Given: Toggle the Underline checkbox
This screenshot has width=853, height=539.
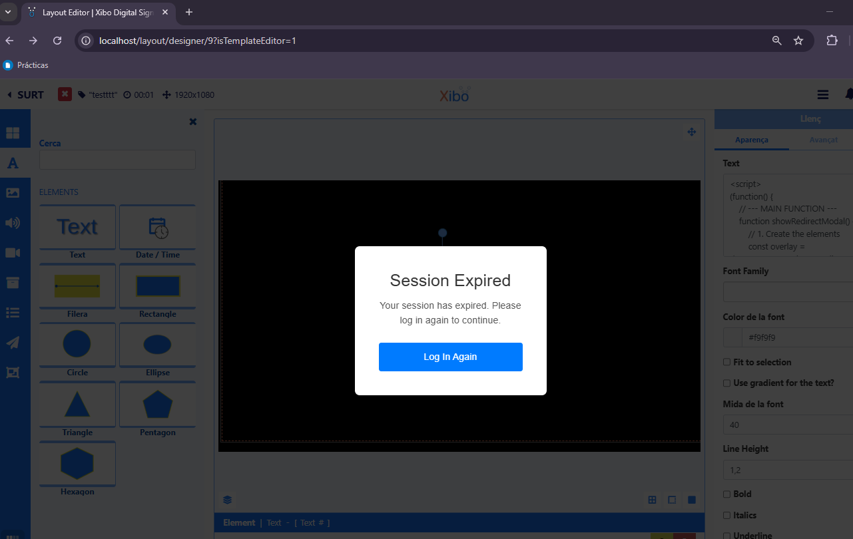Looking at the screenshot, I should click(727, 536).
